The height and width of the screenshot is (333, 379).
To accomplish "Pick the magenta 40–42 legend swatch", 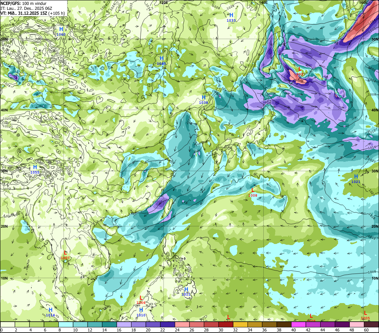I will click(299, 324).
